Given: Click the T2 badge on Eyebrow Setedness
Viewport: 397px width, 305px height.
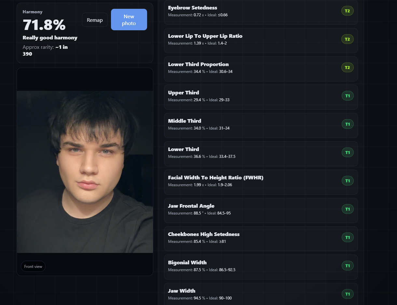Looking at the screenshot, I should 347,11.
